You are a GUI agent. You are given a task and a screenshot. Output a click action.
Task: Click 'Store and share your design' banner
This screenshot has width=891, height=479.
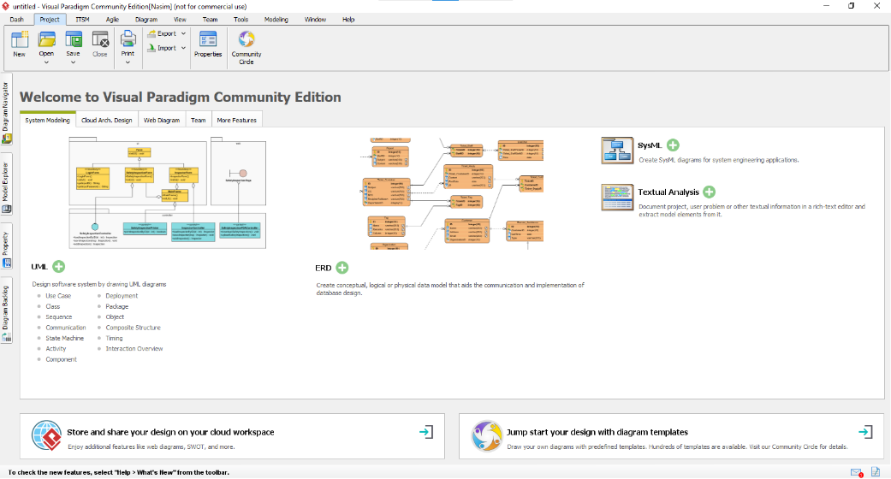(232, 436)
